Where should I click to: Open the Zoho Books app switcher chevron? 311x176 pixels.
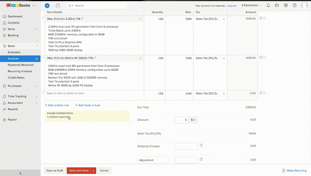(x=34, y=5)
